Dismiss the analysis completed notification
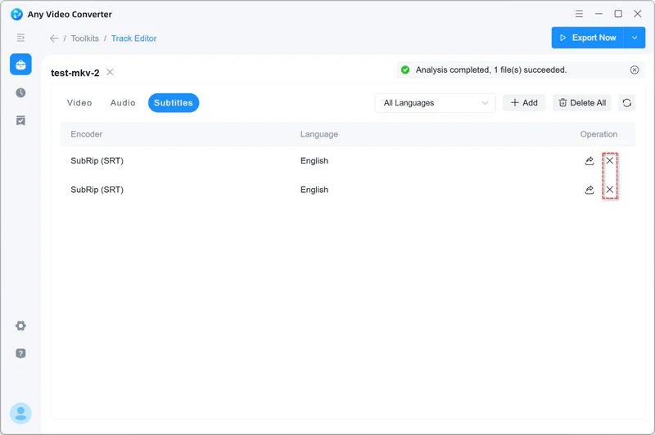Image resolution: width=655 pixels, height=435 pixels. tap(634, 70)
